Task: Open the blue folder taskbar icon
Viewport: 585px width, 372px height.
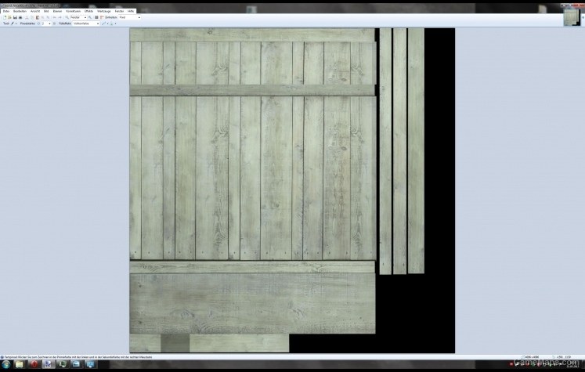Action: point(76,364)
